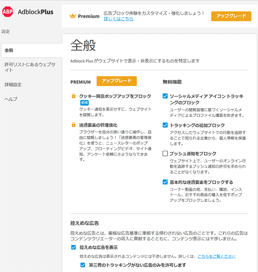The height and width of the screenshot is (272, 258).
Task: Uncheck ソーシャルメディア アイコン トラッキングのブロック
Action: [165, 96]
